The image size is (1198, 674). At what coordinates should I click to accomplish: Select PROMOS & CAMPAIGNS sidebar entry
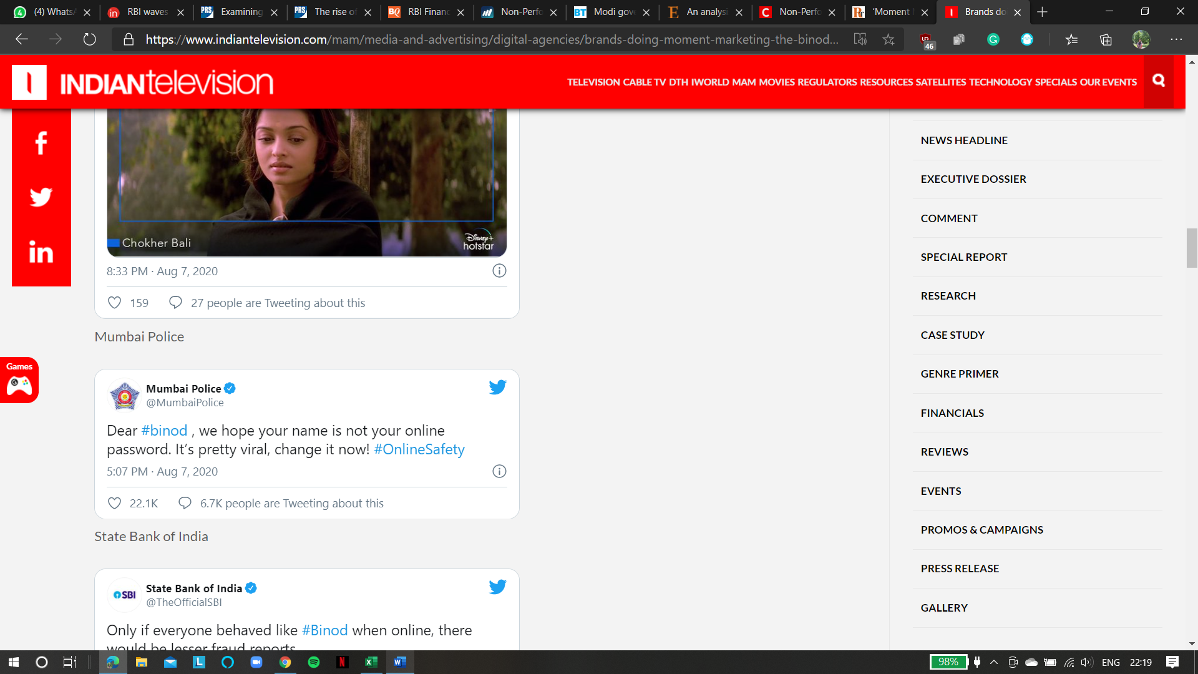click(x=981, y=530)
